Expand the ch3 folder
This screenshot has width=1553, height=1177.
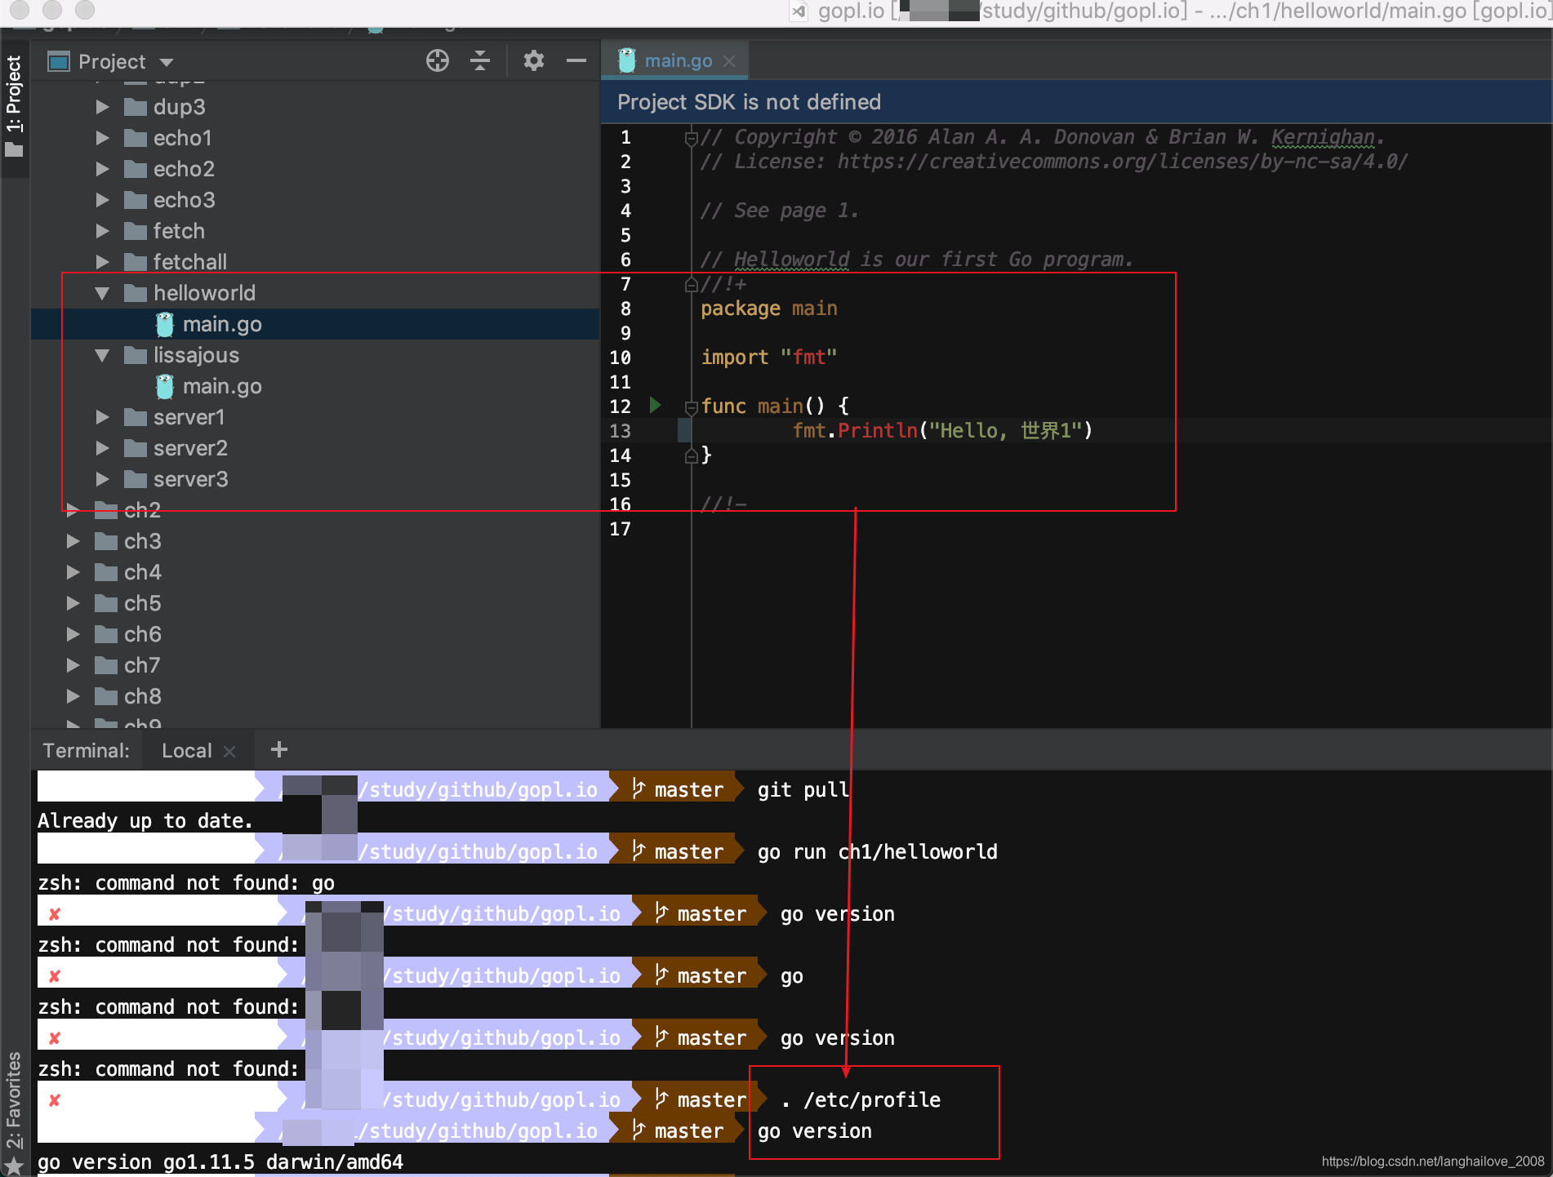[x=73, y=541]
